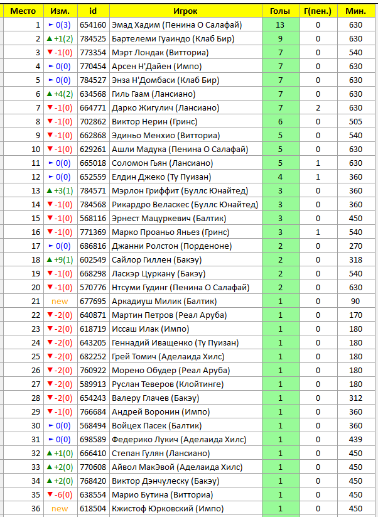Click player cell Валеру Глачев (Бакэу)
Image resolution: width=378 pixels, height=517 pixels.
click(x=185, y=399)
